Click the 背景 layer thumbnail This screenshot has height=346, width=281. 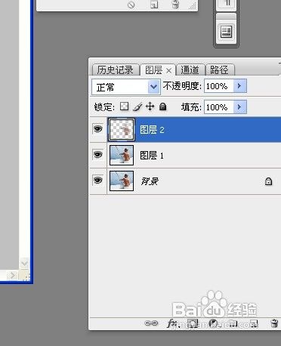[122, 181]
